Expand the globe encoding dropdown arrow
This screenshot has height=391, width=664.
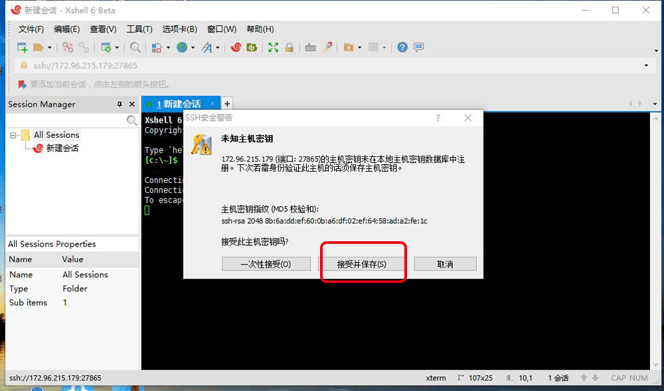(x=193, y=48)
